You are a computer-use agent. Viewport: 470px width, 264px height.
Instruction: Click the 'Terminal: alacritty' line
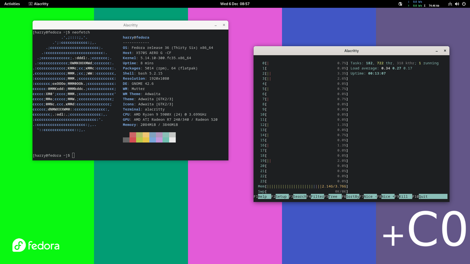coord(144,109)
